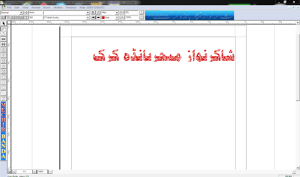Select the line drawing tool
The height and width of the screenshot is (177, 300).
3,93
